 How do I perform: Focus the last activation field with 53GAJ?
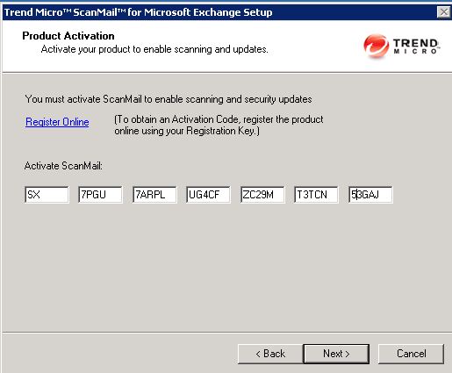[370, 195]
